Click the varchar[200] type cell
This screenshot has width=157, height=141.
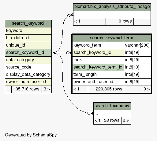(138, 45)
